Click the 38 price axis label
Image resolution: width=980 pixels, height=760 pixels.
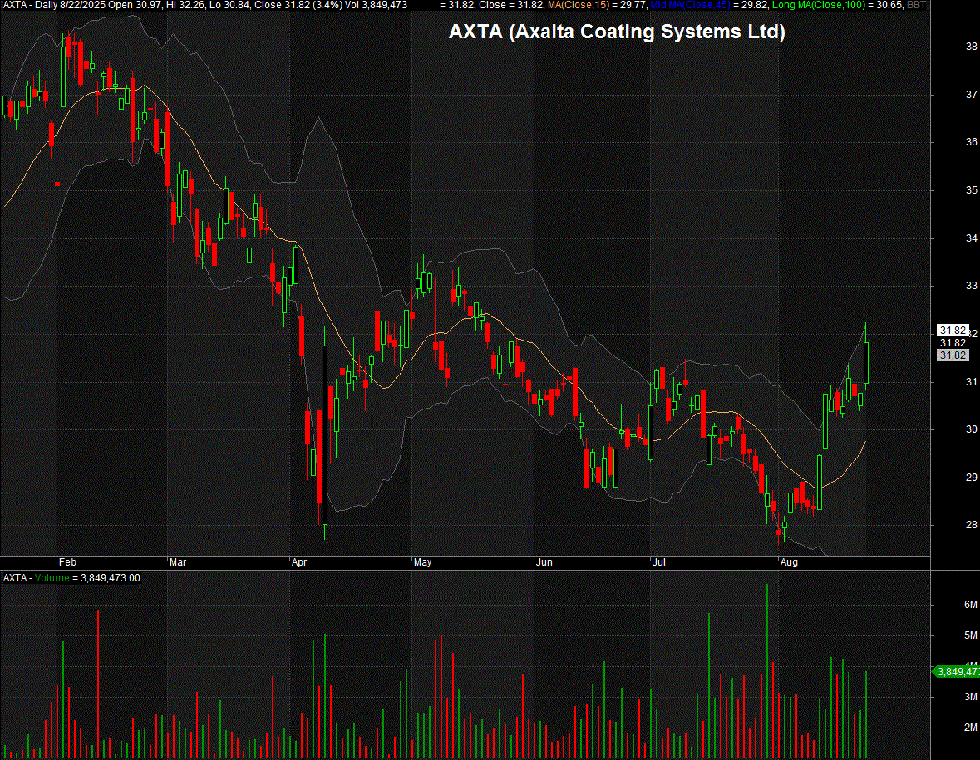(x=971, y=47)
